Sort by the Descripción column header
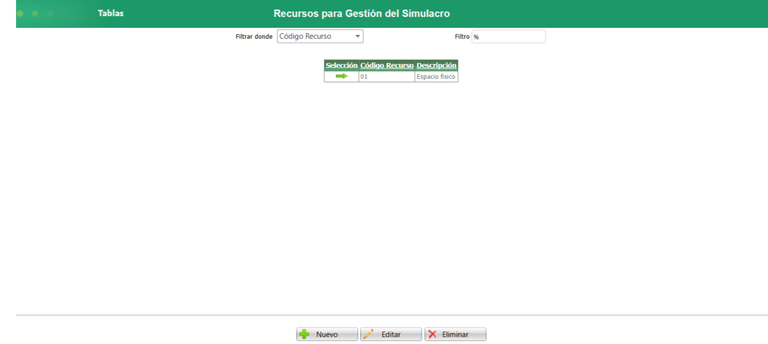Screen dimensions: 768x344 [436, 66]
